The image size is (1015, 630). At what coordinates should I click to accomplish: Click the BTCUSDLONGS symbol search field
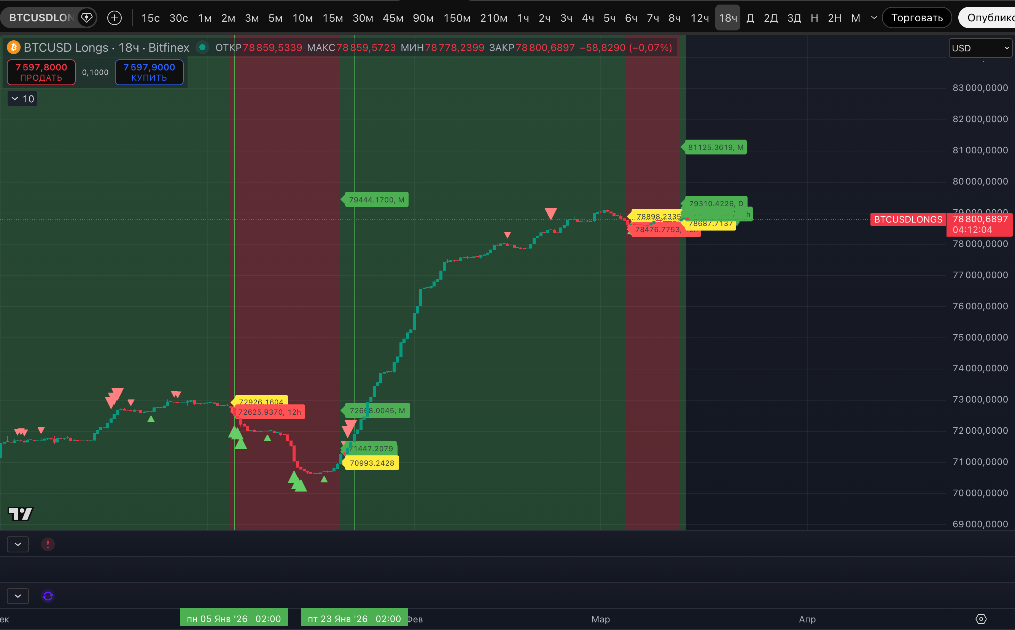pyautogui.click(x=41, y=18)
